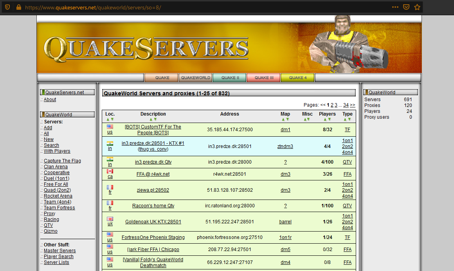Open ztndm3 map link
The image size is (454, 271).
point(285,146)
